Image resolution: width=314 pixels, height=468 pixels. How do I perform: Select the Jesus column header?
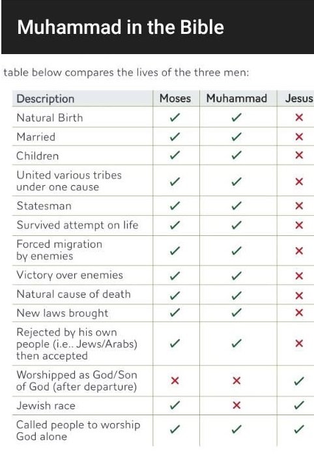299,98
